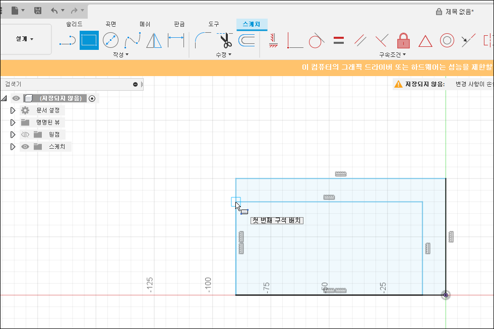Collapse the root component tree
The height and width of the screenshot is (329, 494).
4,99
